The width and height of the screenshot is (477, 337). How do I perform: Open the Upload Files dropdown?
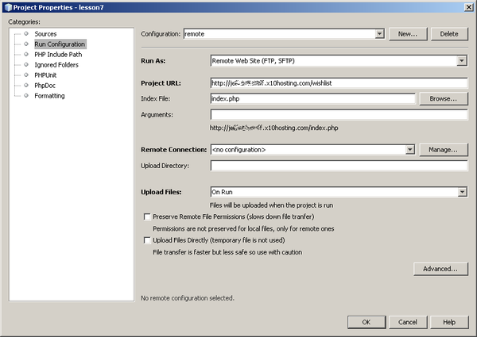click(x=461, y=192)
